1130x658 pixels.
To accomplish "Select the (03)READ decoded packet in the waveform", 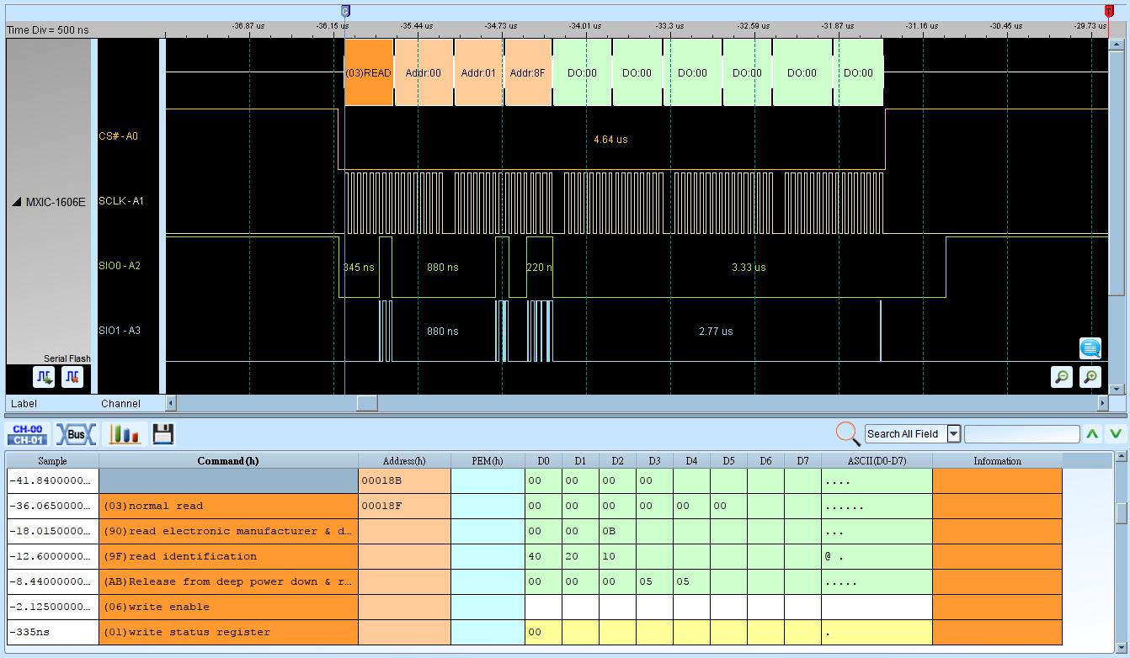I will (369, 72).
